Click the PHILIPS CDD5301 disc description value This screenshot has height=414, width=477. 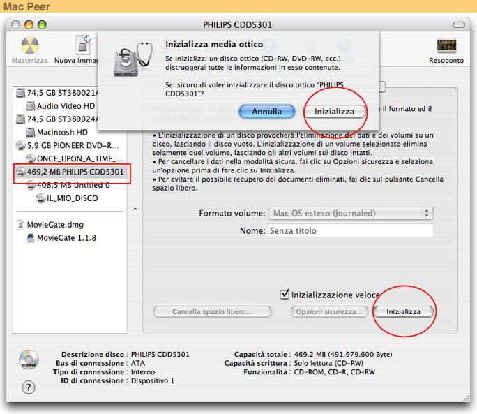[x=160, y=354]
